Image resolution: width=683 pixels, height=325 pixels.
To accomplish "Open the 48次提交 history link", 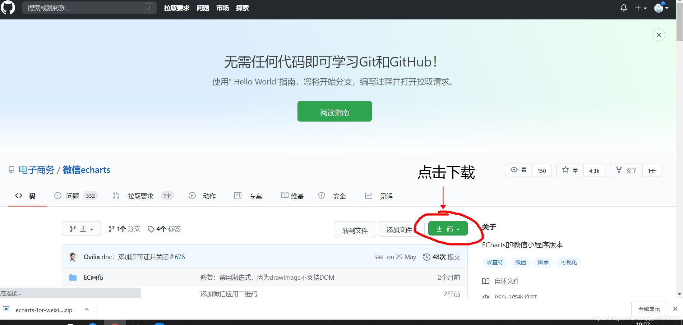I will (x=442, y=257).
